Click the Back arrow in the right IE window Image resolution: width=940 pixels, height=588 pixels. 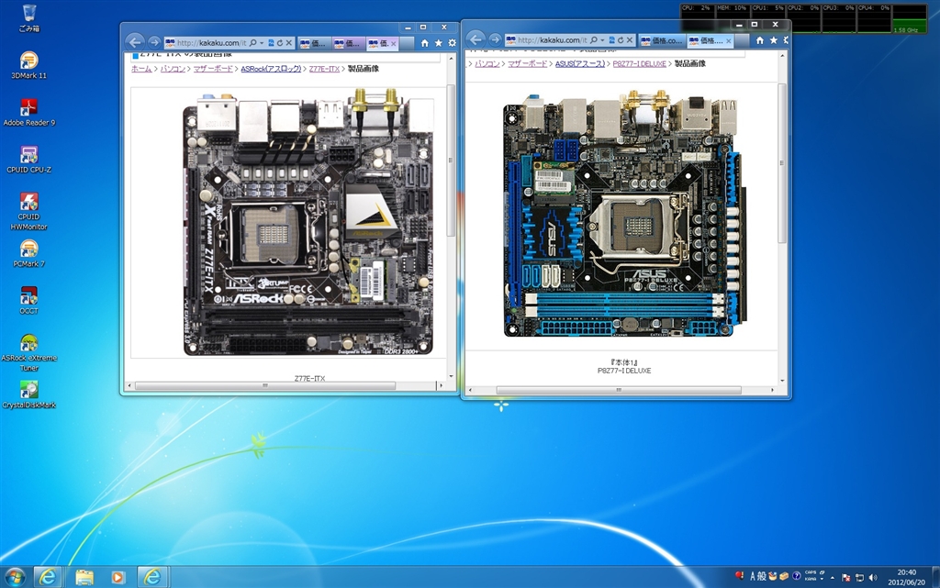coord(476,39)
